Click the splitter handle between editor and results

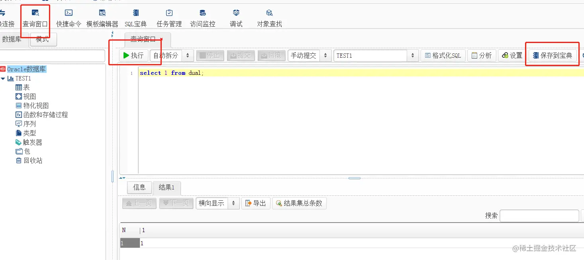(x=355, y=178)
